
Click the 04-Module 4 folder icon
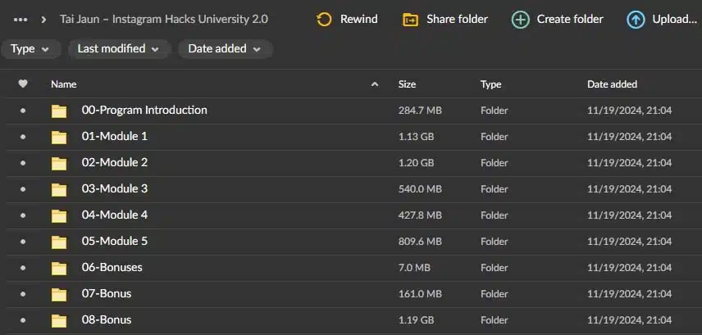point(59,215)
